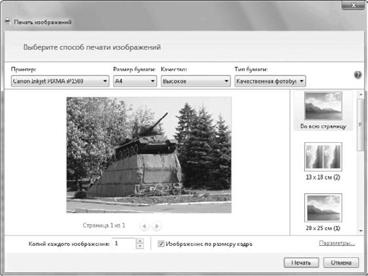
Task: Open the paper type dropdown
Action: (270, 81)
